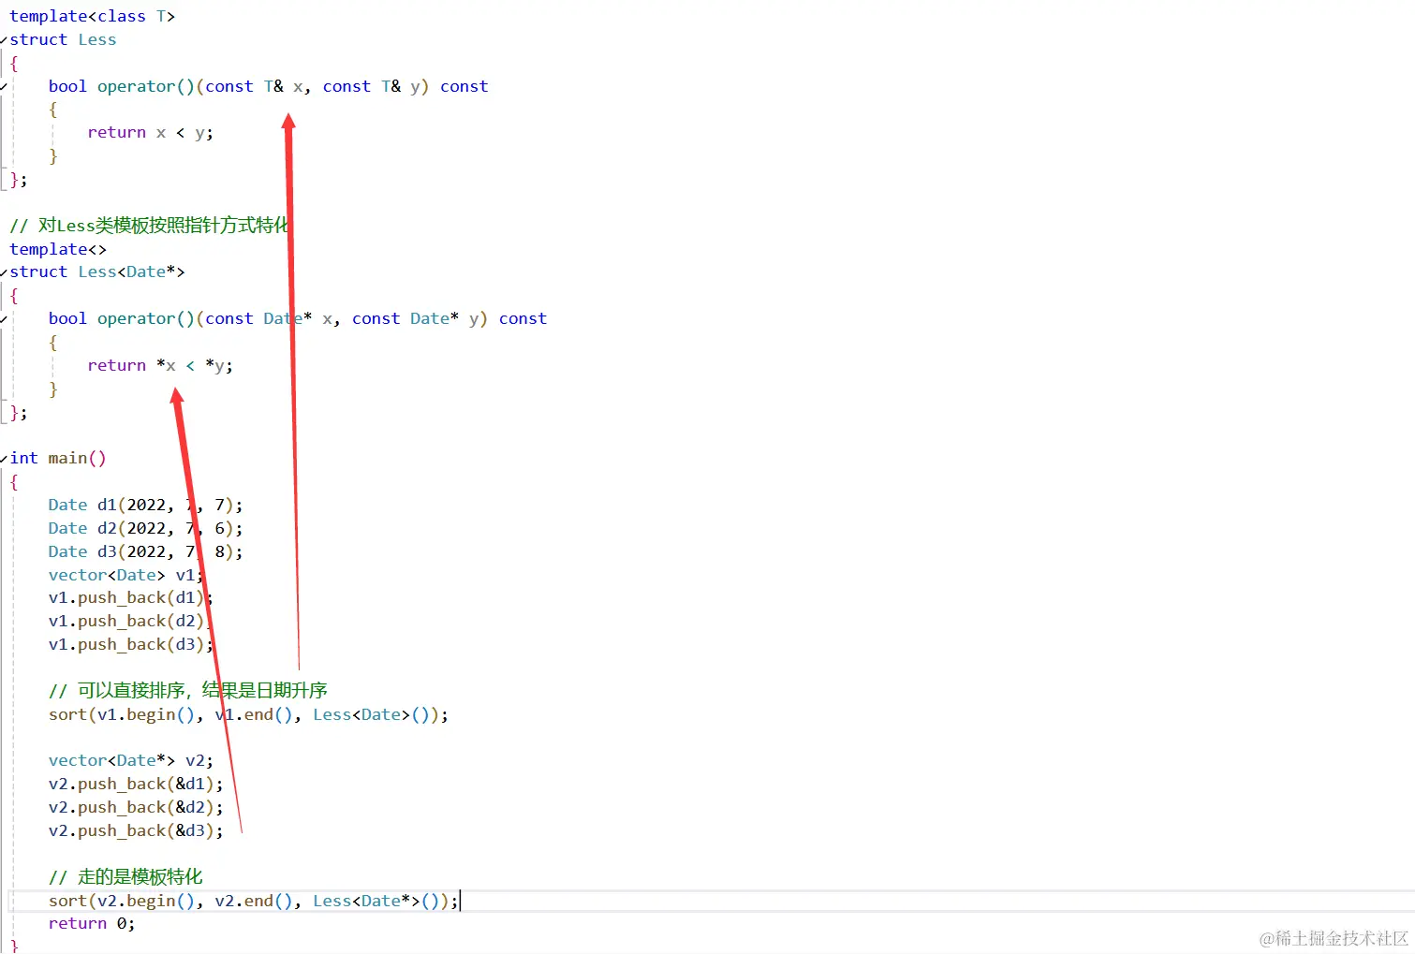Click the line "Date d3(2022, 7, 8);"
Image resolution: width=1415 pixels, height=954 pixels.
tap(145, 551)
